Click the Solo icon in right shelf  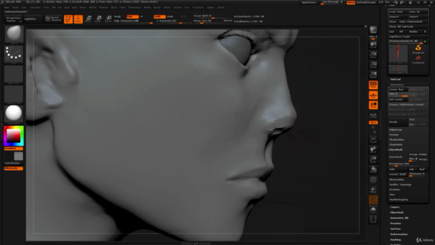coord(373,210)
